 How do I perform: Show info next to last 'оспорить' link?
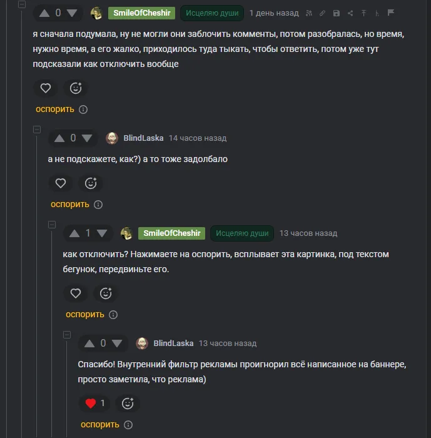point(128,425)
